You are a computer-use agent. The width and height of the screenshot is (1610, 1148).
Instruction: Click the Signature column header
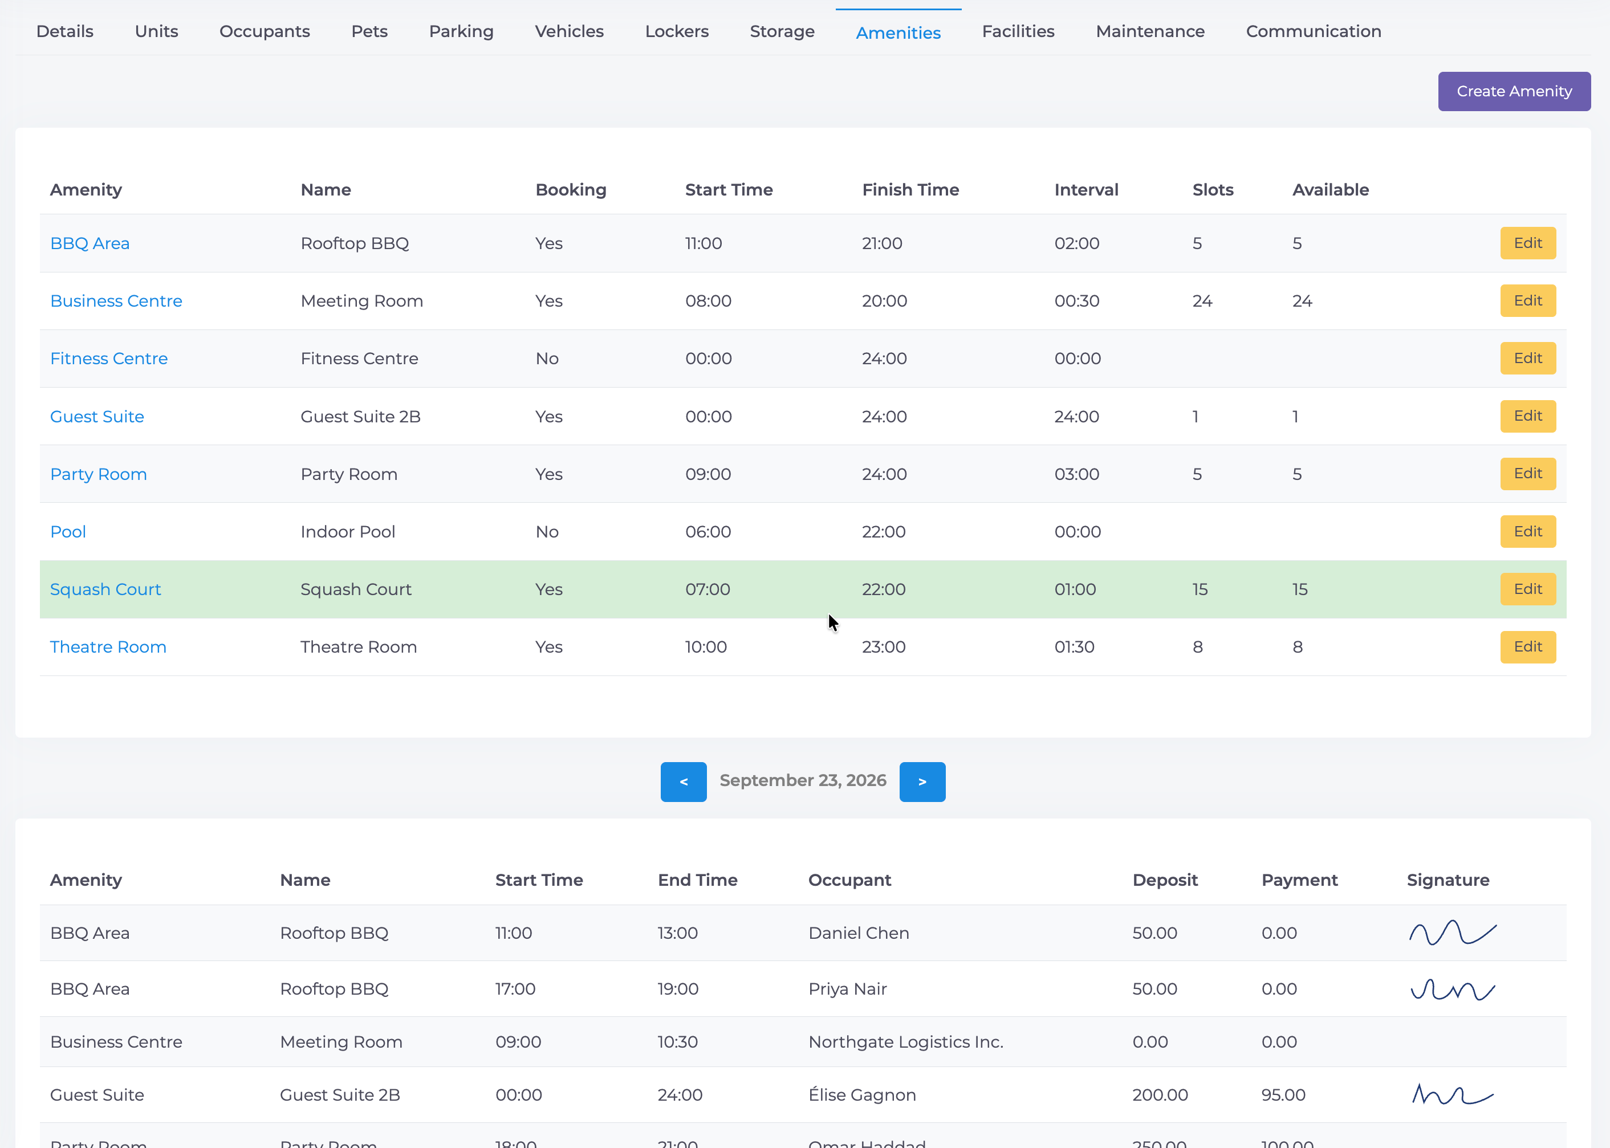click(1448, 880)
